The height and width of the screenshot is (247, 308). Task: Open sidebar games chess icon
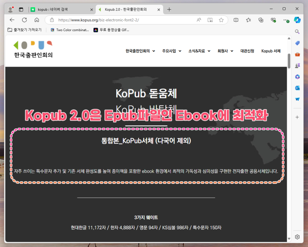297,65
